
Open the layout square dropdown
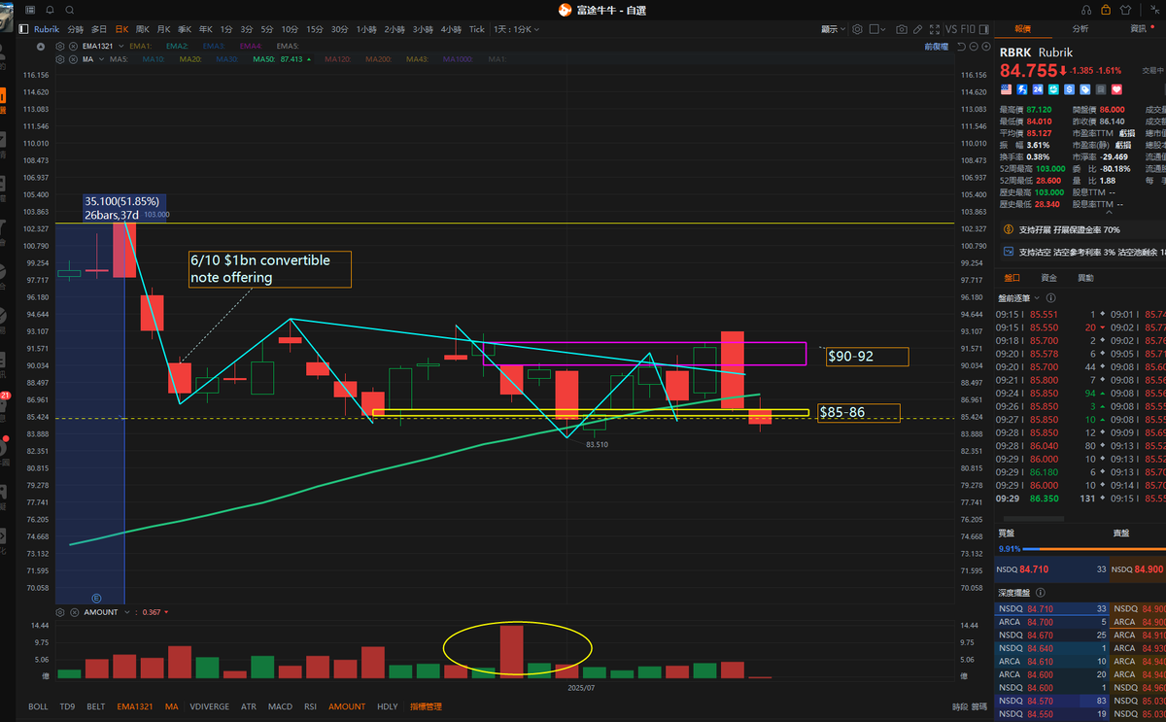point(877,29)
